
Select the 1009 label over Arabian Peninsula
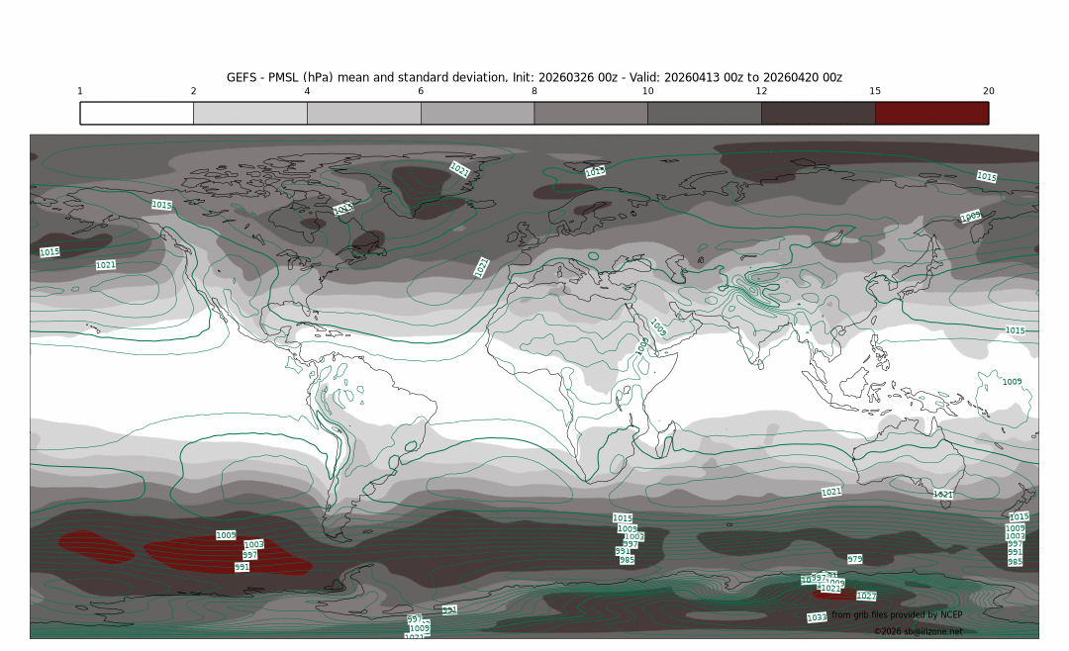click(658, 325)
